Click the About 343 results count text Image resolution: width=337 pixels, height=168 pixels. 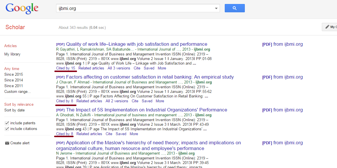pyautogui.click(x=82, y=28)
